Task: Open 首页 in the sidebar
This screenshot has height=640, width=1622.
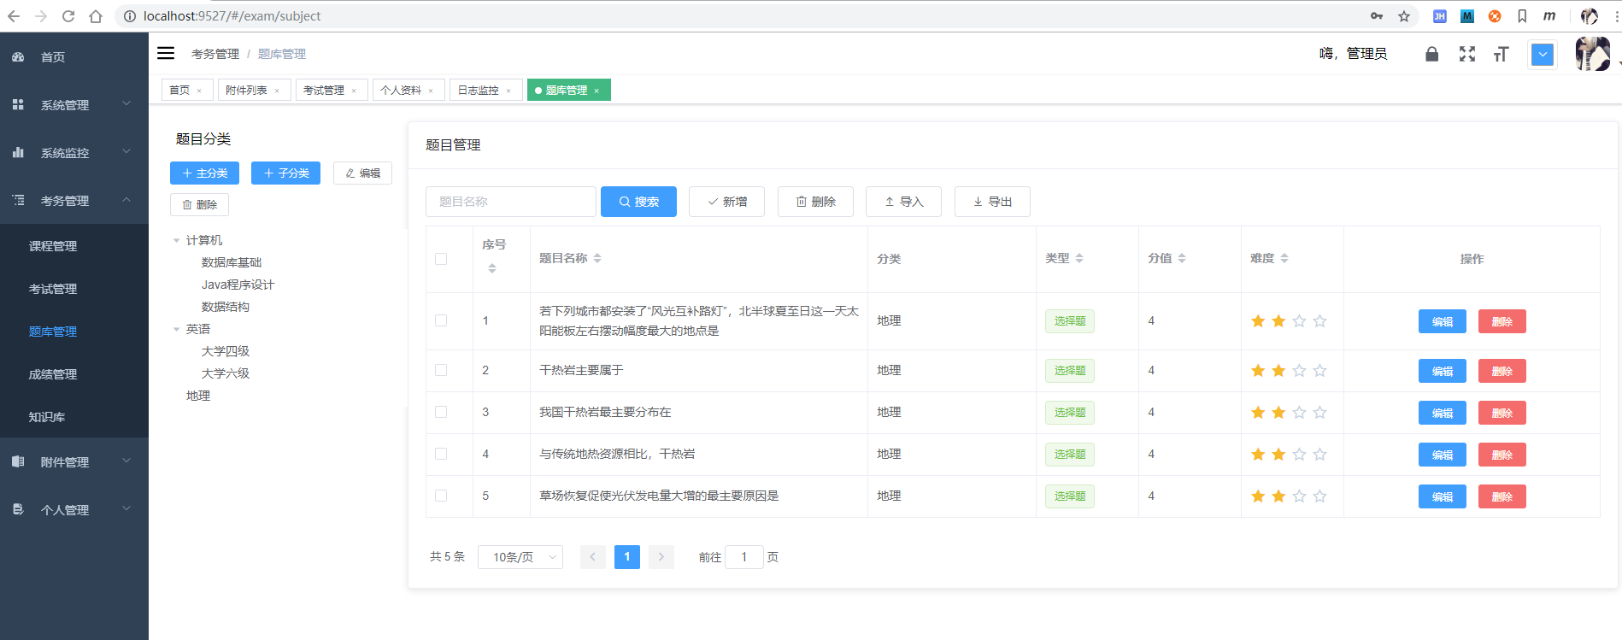Action: tap(74, 57)
